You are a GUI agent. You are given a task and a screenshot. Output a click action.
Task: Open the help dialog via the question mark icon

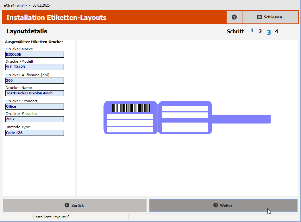[234, 17]
